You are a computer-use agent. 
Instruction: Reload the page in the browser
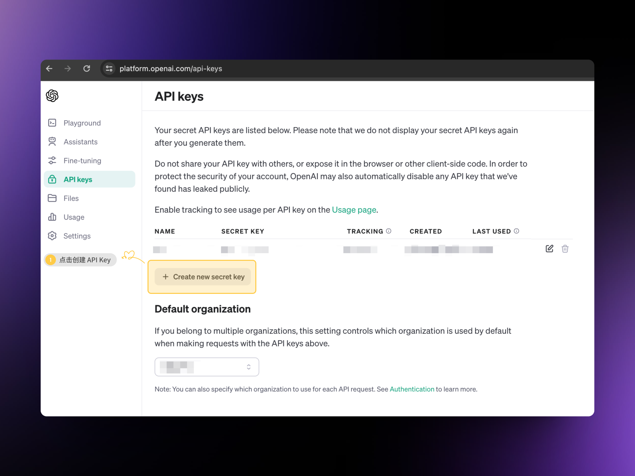coord(87,69)
